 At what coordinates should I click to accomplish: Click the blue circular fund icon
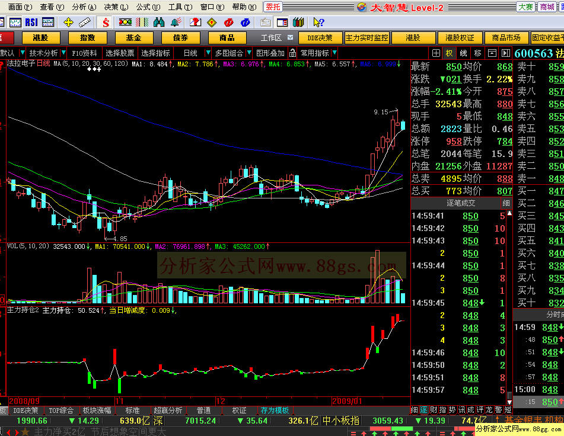[246, 23]
